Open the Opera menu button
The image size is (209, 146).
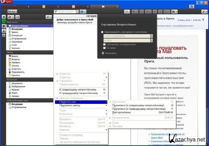[x=7, y=2]
